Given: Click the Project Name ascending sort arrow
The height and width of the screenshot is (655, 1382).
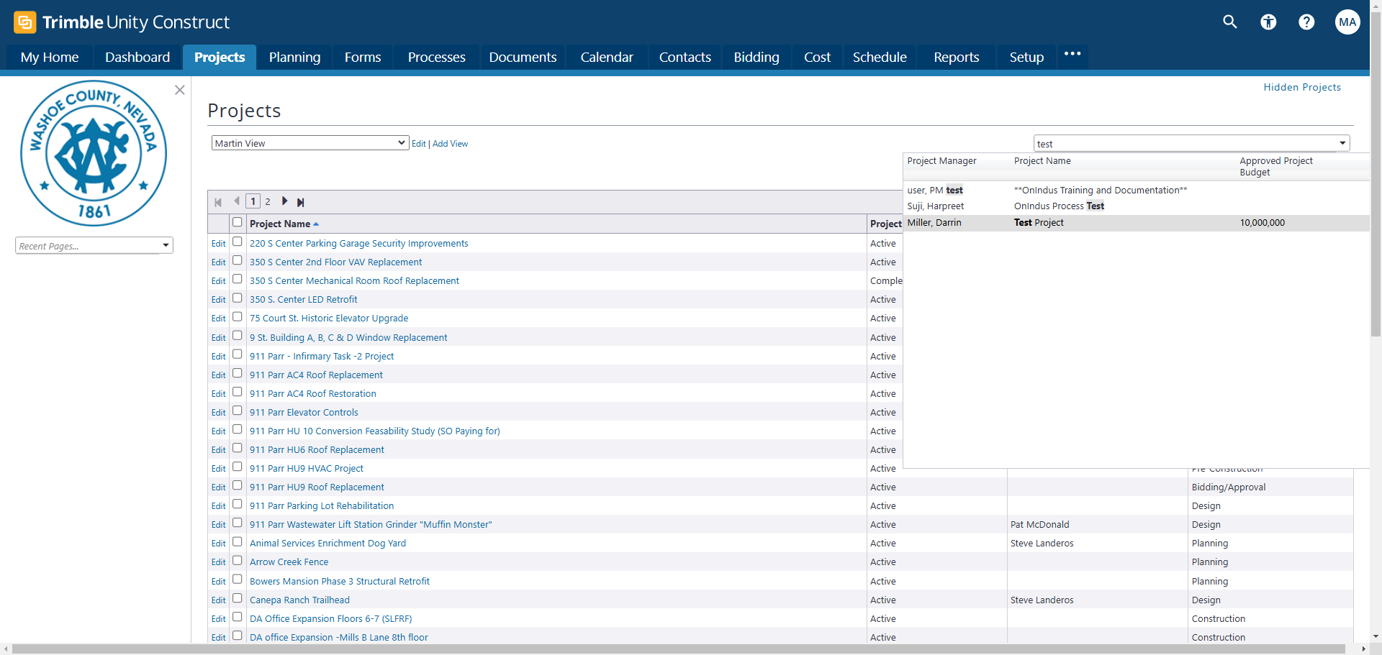Looking at the screenshot, I should coord(316,224).
